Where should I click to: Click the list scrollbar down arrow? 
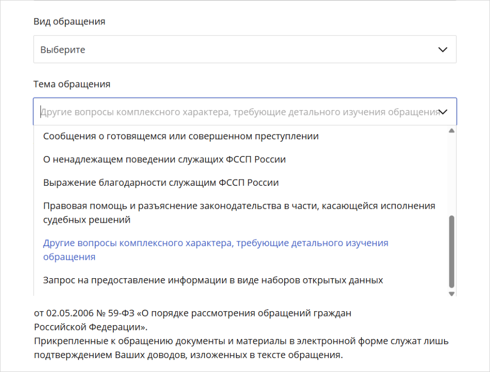tap(451, 293)
